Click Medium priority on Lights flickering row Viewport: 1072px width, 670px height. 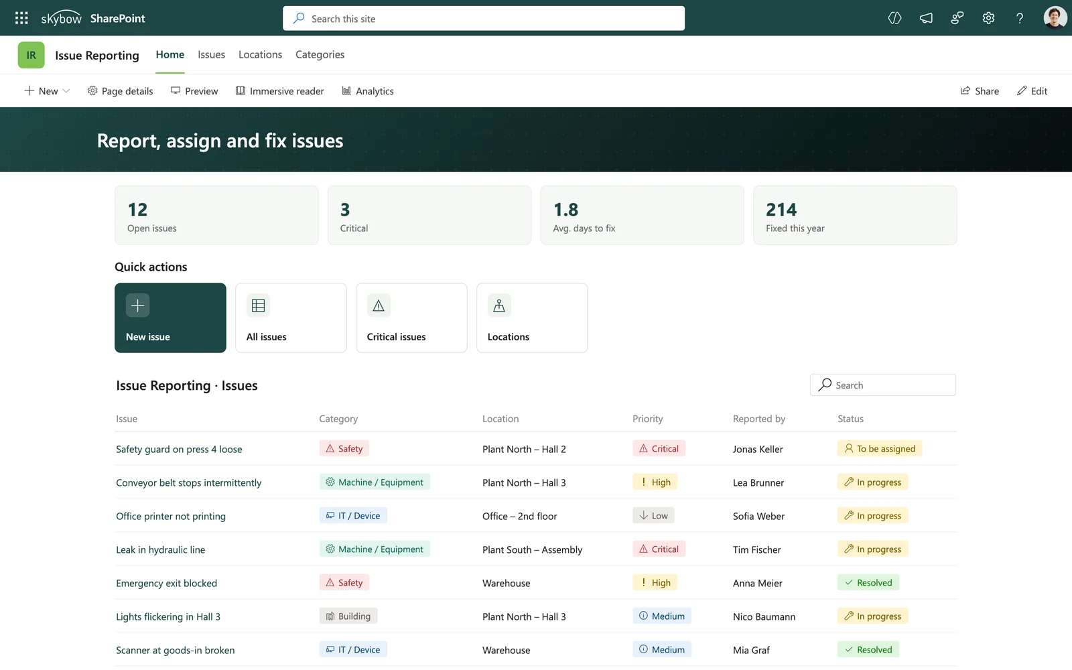pos(662,616)
